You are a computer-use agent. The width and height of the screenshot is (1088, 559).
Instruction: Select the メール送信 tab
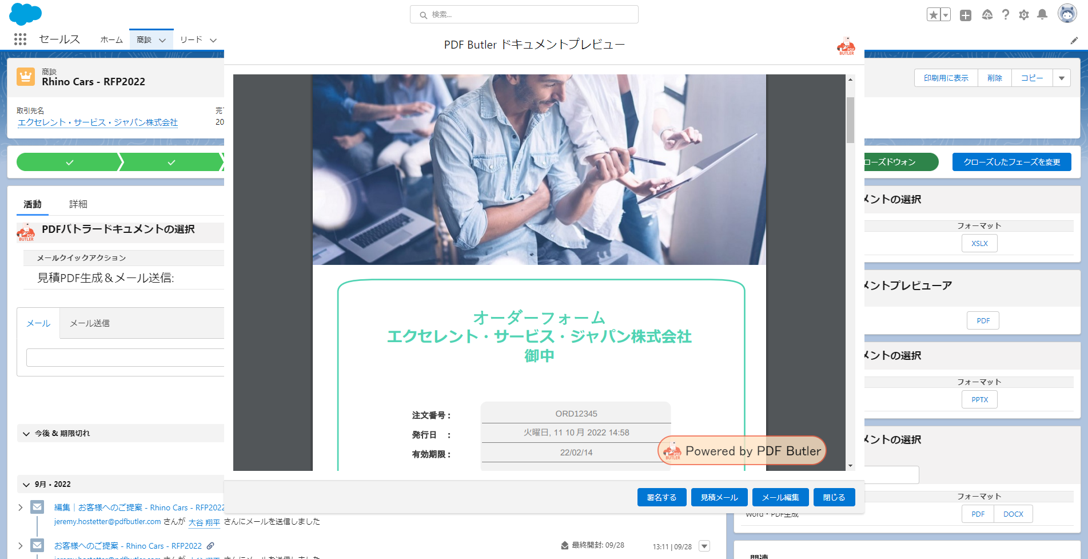pyautogui.click(x=90, y=323)
